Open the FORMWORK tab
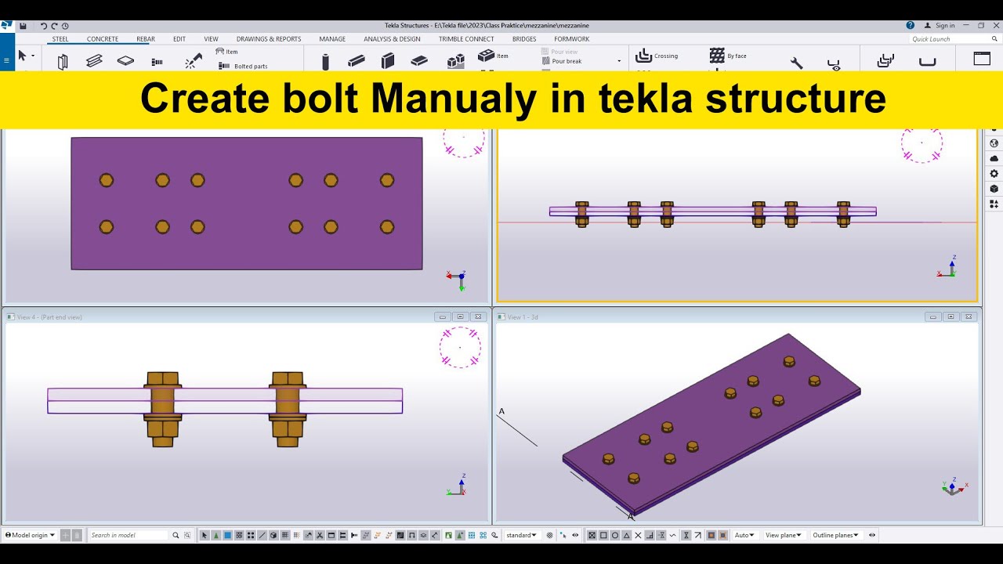The width and height of the screenshot is (1003, 564). tap(572, 39)
